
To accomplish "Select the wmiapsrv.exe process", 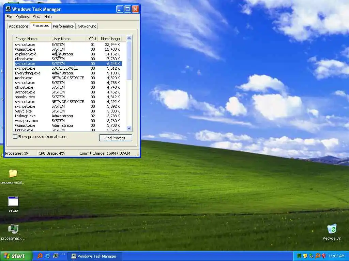I will click(x=68, y=121).
